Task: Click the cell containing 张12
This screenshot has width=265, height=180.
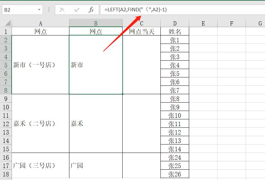Action: point(175,132)
